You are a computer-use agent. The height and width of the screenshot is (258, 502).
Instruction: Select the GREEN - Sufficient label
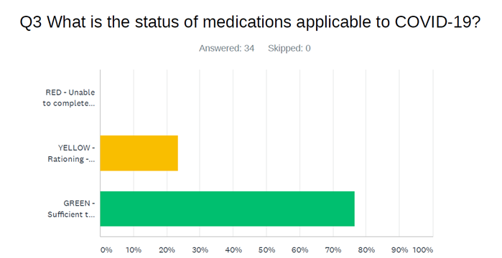71,209
